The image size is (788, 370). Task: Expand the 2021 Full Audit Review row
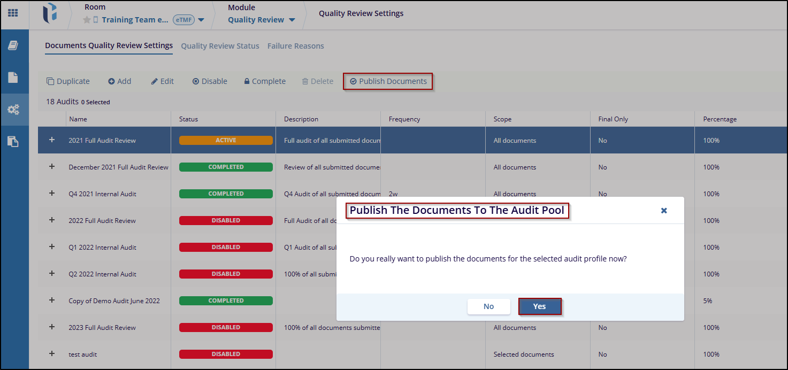pos(52,140)
